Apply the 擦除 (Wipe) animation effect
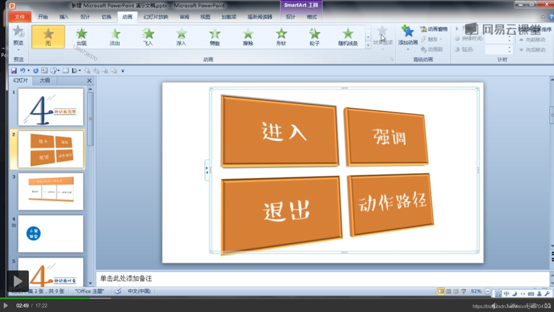 248,37
